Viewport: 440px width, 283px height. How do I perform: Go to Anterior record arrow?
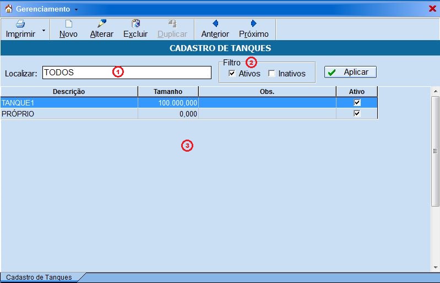215,24
